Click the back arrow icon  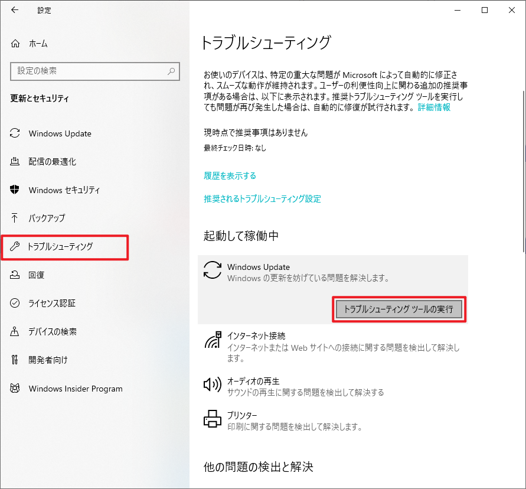14,10
